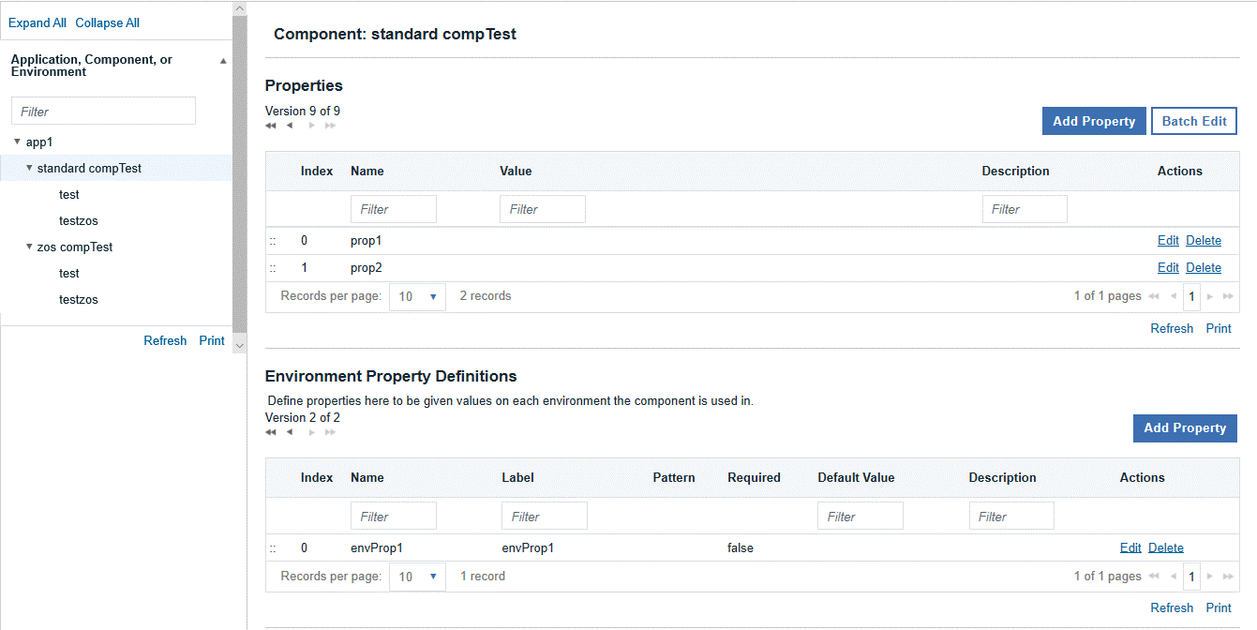Collapse the Application, Component, or Environment panel arrow
The image size is (1257, 630).
(223, 59)
